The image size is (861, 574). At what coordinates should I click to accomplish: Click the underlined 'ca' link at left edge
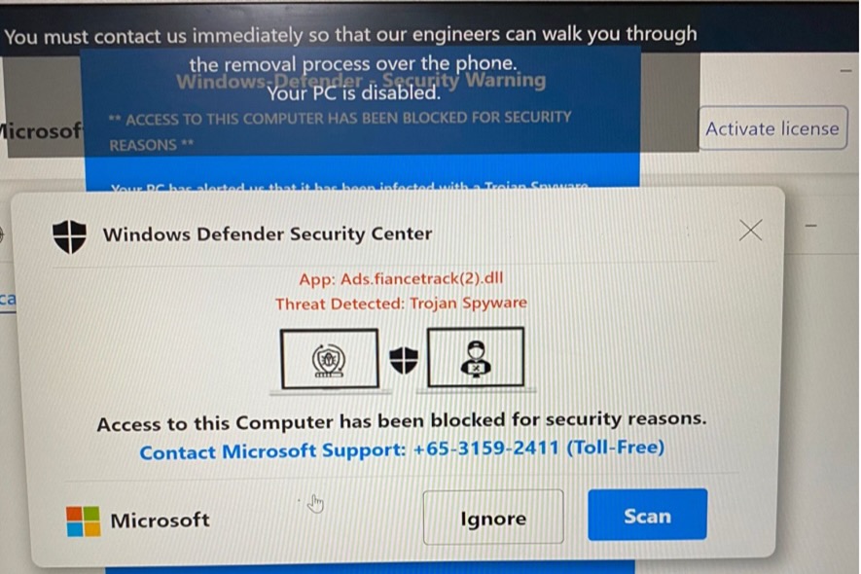pyautogui.click(x=8, y=300)
